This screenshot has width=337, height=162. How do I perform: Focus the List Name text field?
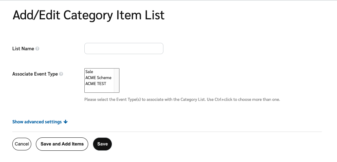point(124,48)
